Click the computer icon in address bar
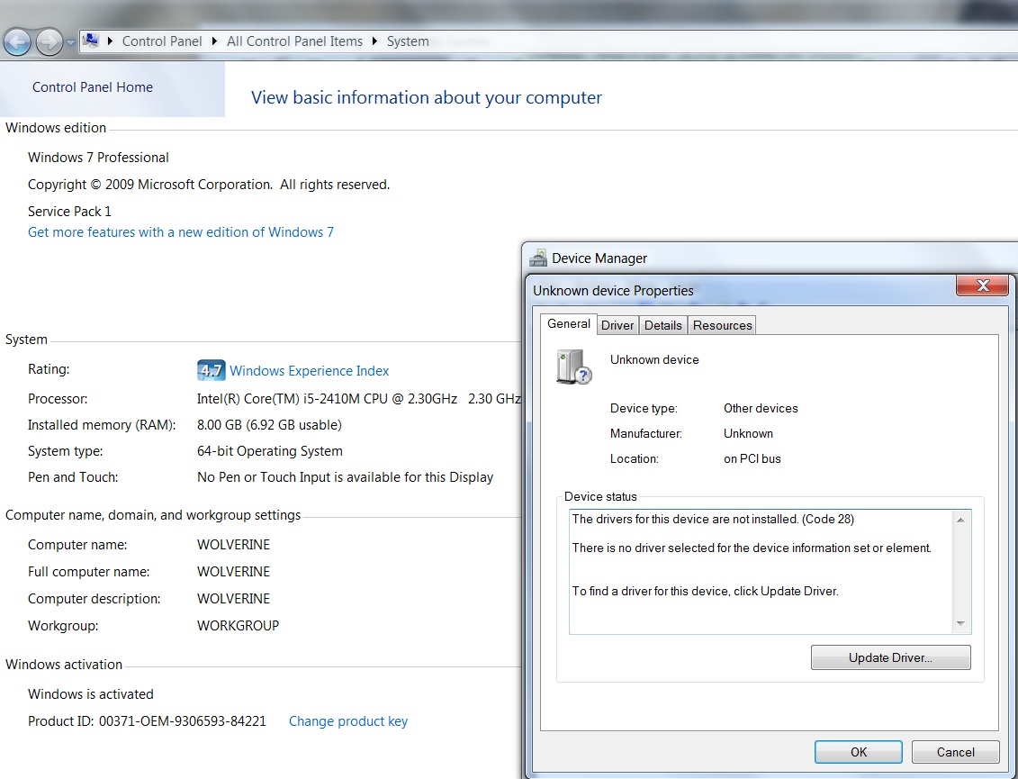The image size is (1018, 779). tap(92, 41)
